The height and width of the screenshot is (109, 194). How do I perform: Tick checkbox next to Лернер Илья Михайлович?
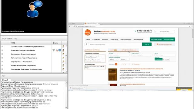click(x=2, y=61)
